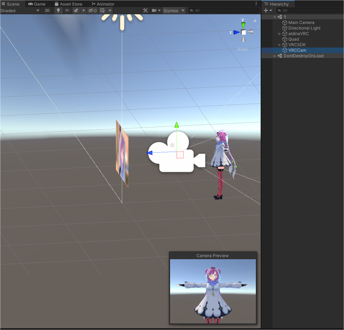
Task: Click the cube icon of VRCCam
Action: point(285,50)
